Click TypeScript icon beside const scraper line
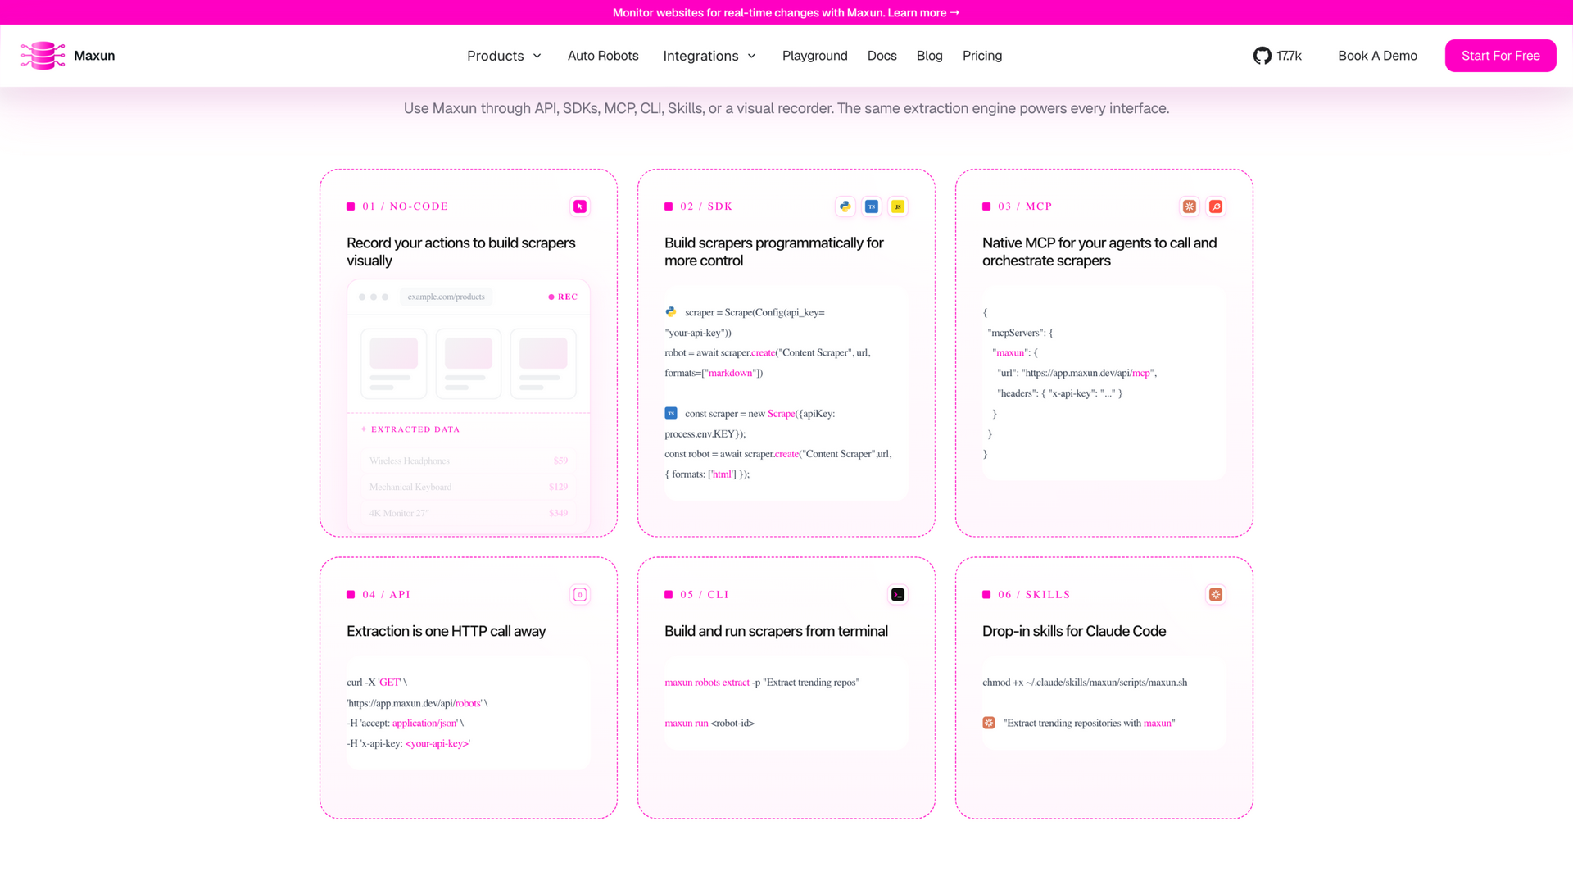This screenshot has height=885, width=1573. click(x=671, y=413)
